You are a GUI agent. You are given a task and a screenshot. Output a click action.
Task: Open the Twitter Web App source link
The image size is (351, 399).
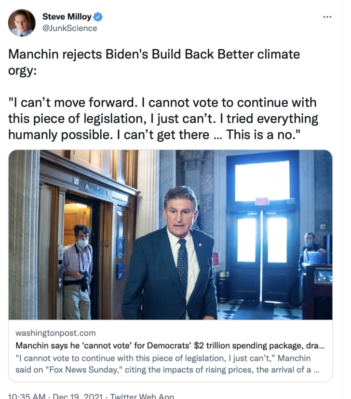click(142, 396)
